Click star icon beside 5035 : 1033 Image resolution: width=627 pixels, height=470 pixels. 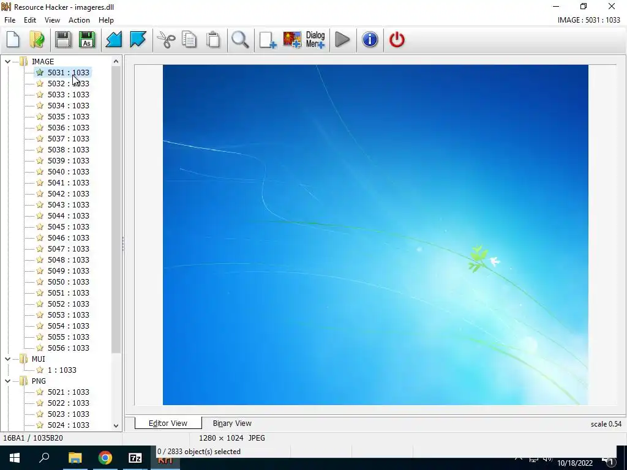[x=40, y=117]
